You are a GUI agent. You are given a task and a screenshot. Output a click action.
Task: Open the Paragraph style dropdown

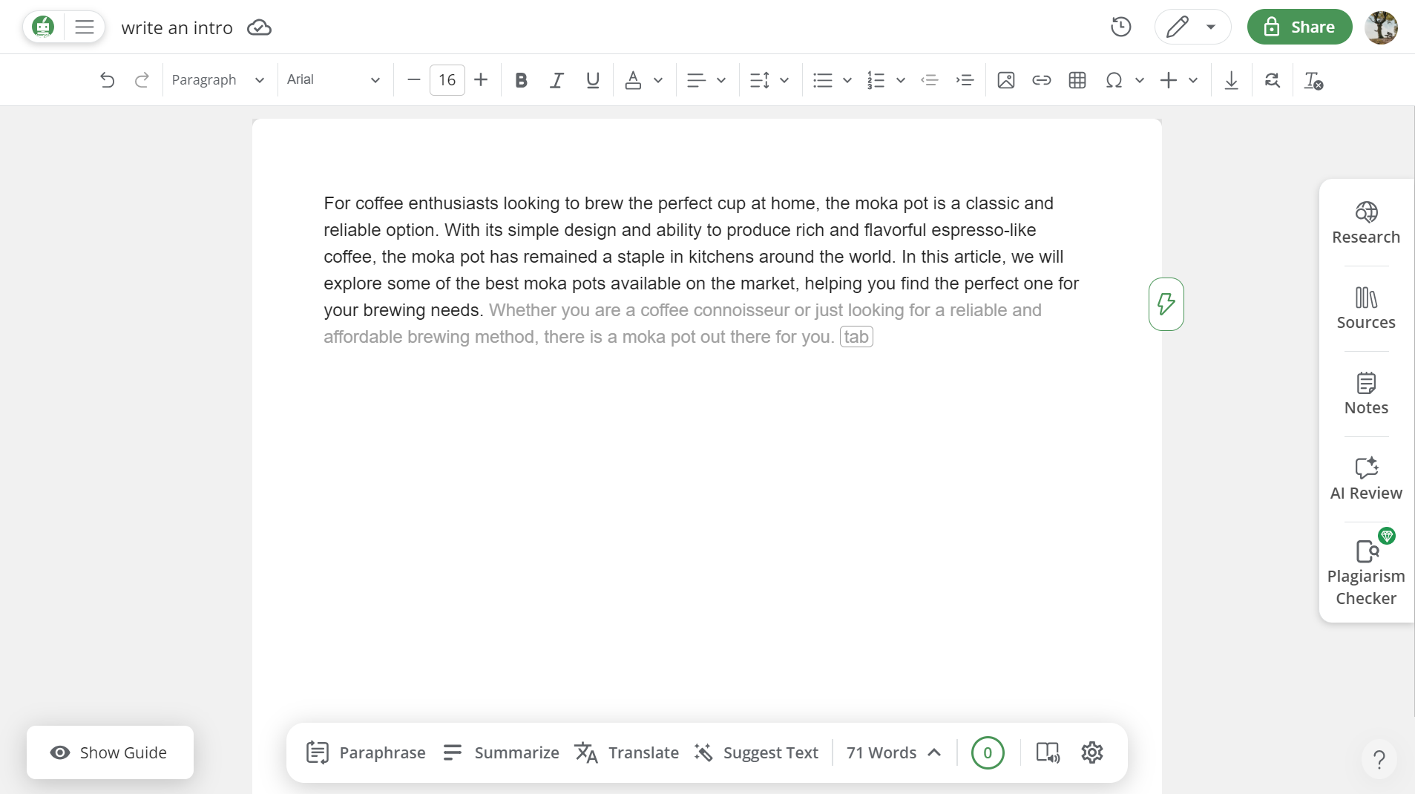point(217,80)
